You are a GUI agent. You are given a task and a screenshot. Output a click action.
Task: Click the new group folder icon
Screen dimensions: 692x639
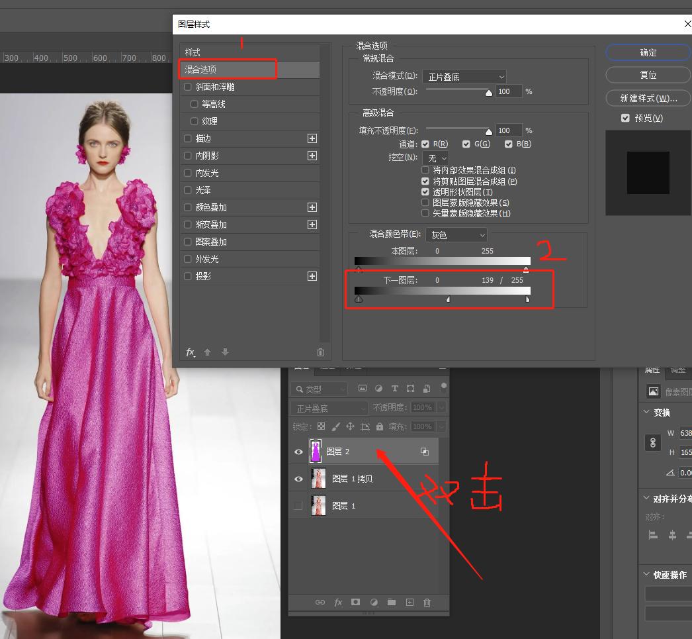tap(392, 602)
